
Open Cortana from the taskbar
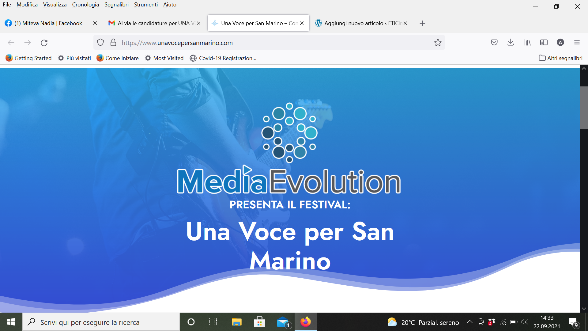[x=191, y=322]
